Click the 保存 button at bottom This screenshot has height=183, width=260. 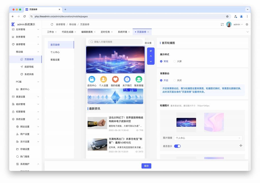tap(146, 166)
